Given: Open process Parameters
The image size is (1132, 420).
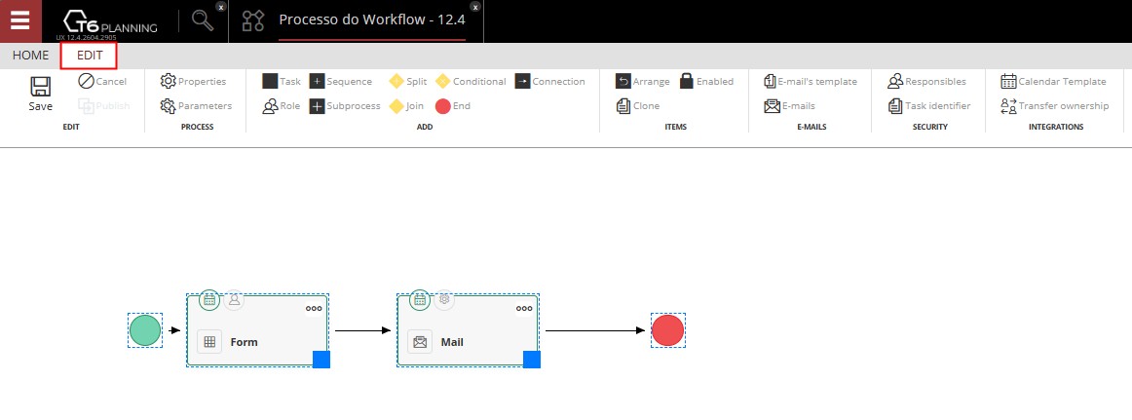Looking at the screenshot, I should click(x=197, y=106).
